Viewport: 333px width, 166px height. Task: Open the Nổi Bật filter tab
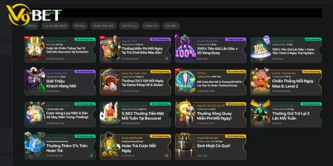pyautogui.click(x=80, y=26)
